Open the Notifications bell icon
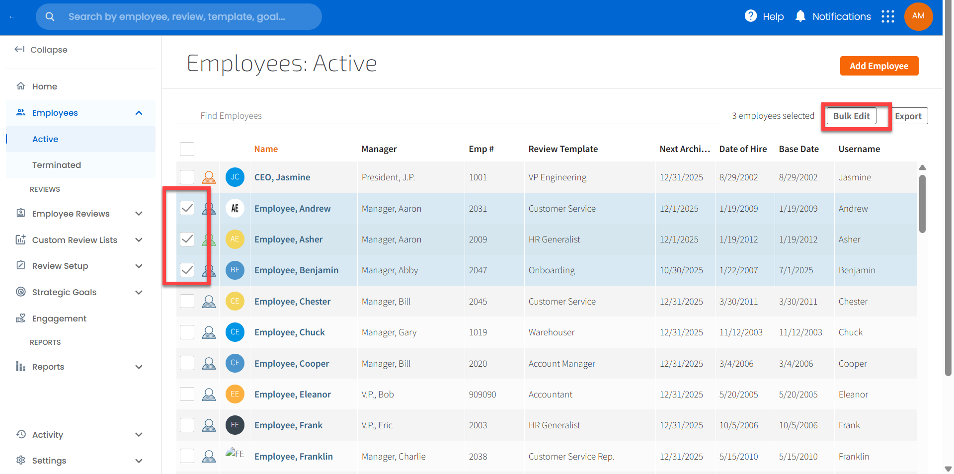Screen dimensions: 954x474 tap(800, 16)
